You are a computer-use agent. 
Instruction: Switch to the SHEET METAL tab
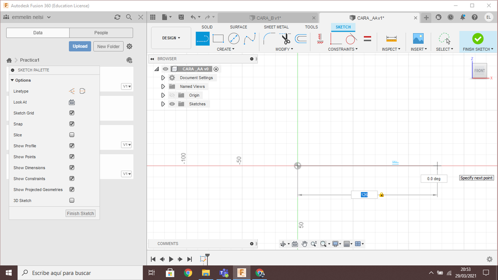pos(276,27)
